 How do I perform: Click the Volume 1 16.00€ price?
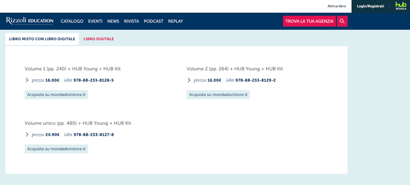(53, 80)
